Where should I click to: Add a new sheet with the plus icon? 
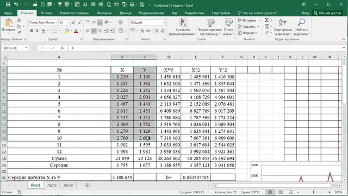click(x=88, y=185)
